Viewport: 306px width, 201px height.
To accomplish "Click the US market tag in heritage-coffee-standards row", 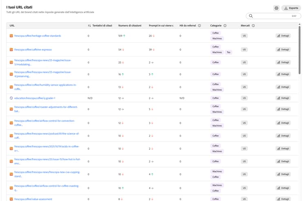I will (244, 36).
